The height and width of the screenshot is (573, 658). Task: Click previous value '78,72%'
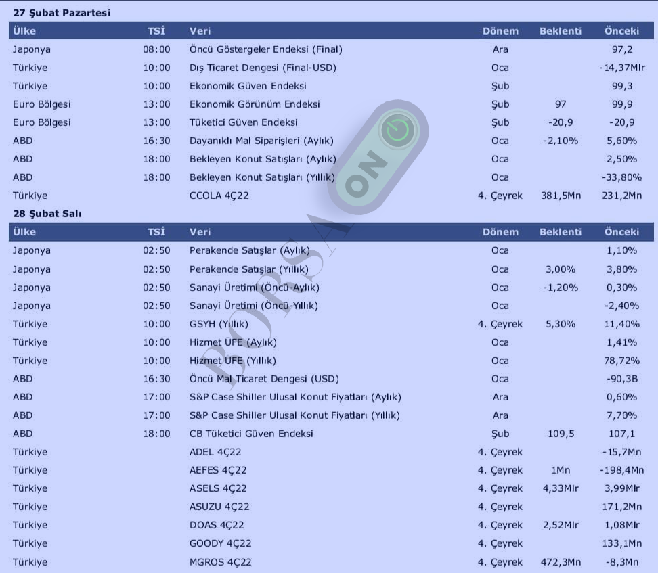point(622,361)
